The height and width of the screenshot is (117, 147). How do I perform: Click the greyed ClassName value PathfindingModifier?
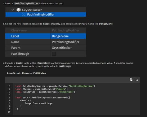coord(65,30)
